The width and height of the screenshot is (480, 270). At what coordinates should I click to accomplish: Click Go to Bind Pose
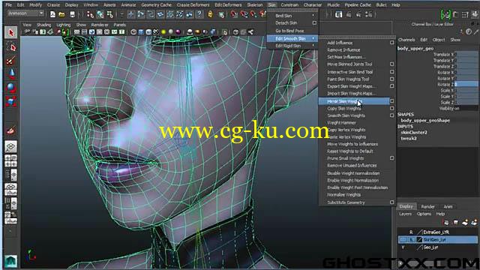289,31
